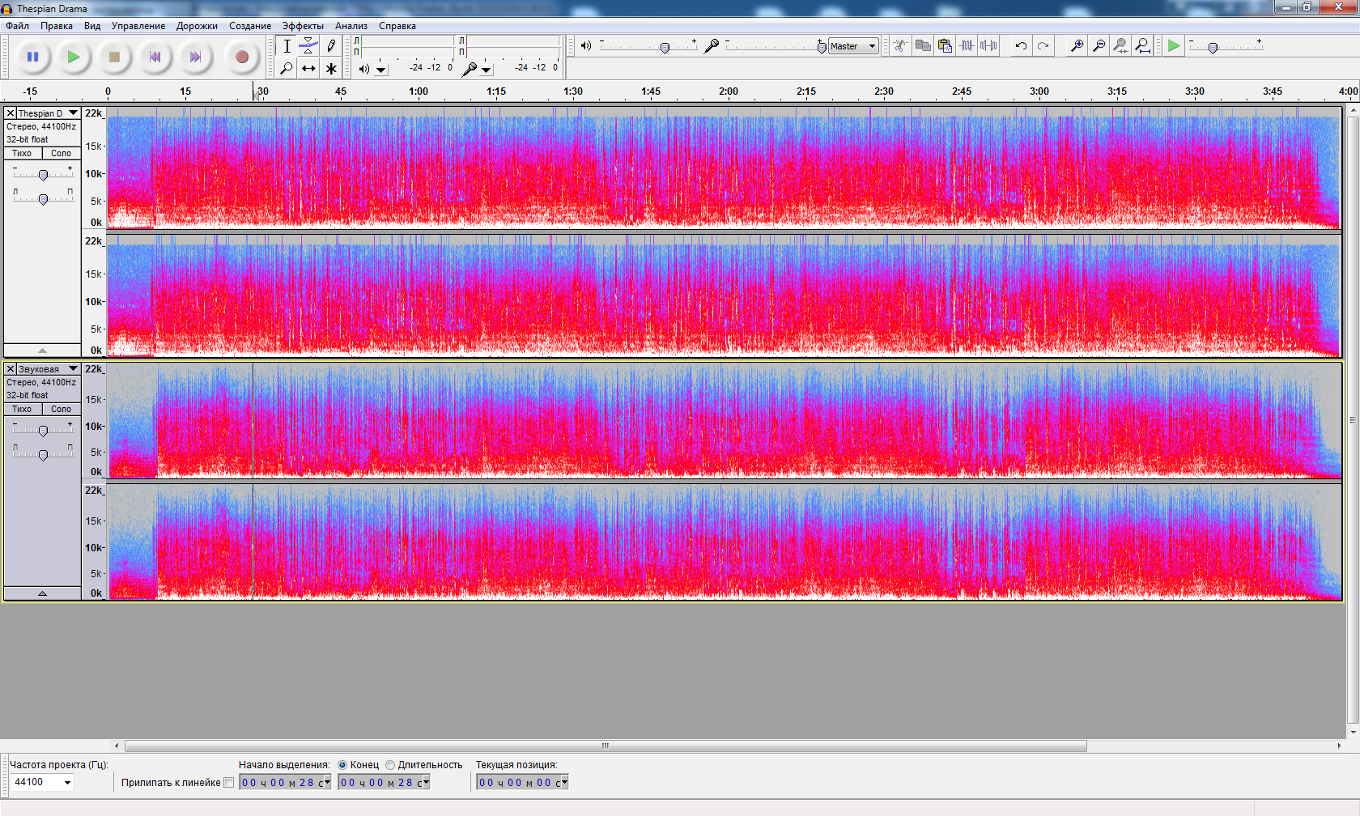Click the Silence audio icon
This screenshot has height=816, width=1360.
(988, 45)
